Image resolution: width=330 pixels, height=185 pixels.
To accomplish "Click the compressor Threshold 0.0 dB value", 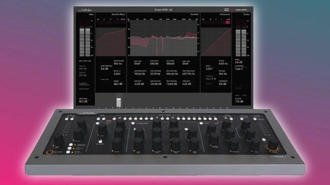I will (222, 84).
